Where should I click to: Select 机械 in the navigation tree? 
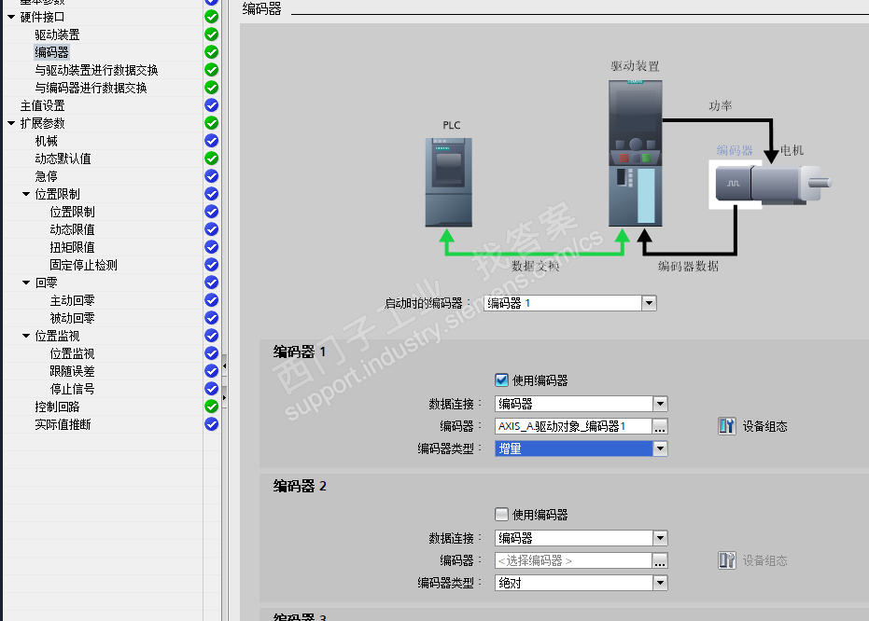(x=47, y=141)
